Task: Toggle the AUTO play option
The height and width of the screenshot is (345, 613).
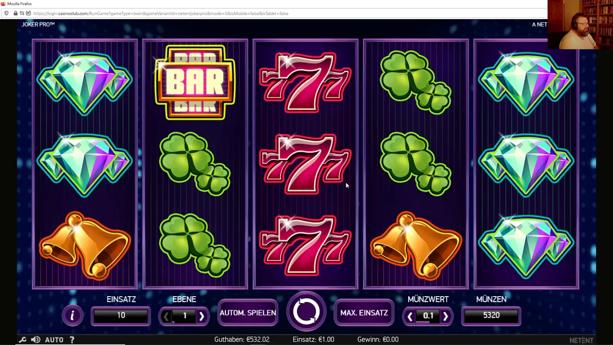Action: coord(54,340)
